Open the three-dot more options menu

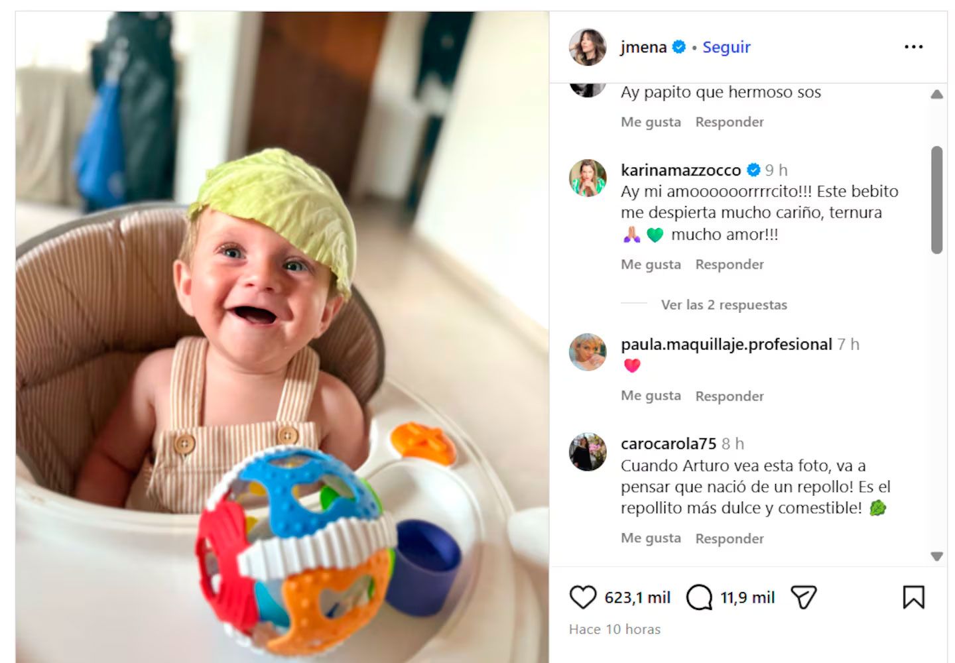click(x=913, y=47)
